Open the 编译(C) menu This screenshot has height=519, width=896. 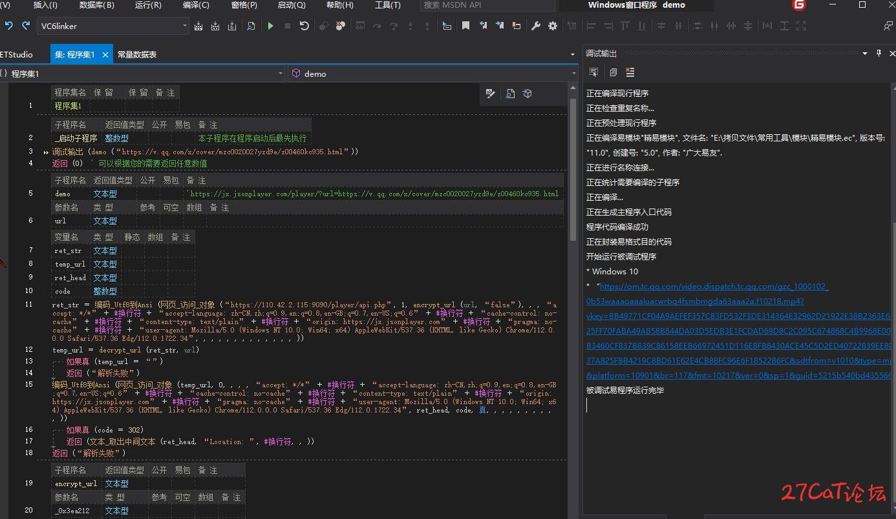tap(197, 5)
